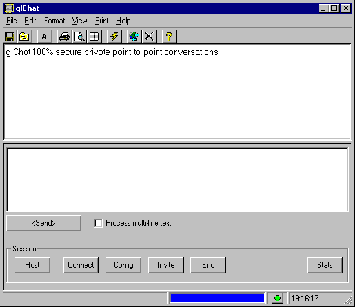Open the Print menu
The width and height of the screenshot is (355, 307).
(101, 21)
